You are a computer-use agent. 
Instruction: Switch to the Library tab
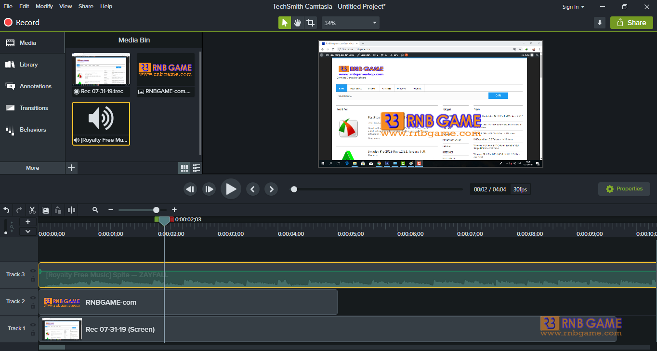pos(32,65)
